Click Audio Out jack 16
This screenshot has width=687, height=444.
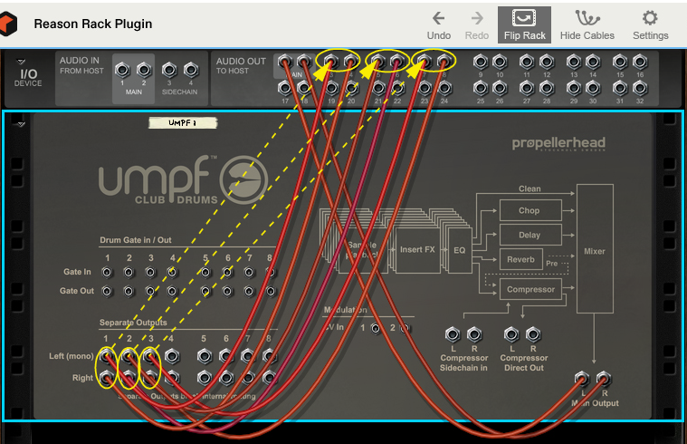(x=640, y=62)
